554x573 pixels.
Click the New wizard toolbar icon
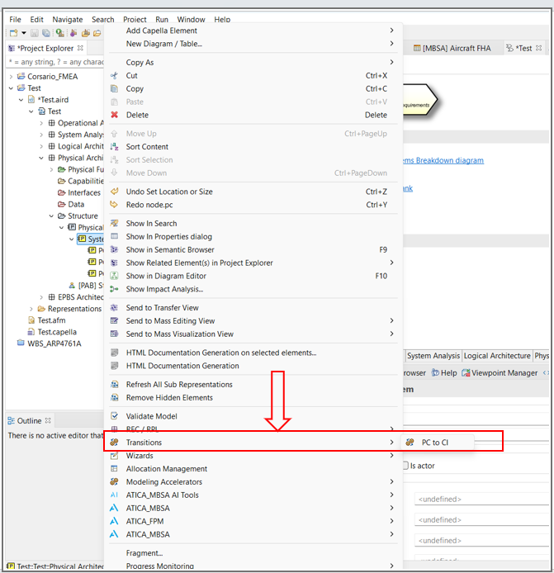coord(14,33)
